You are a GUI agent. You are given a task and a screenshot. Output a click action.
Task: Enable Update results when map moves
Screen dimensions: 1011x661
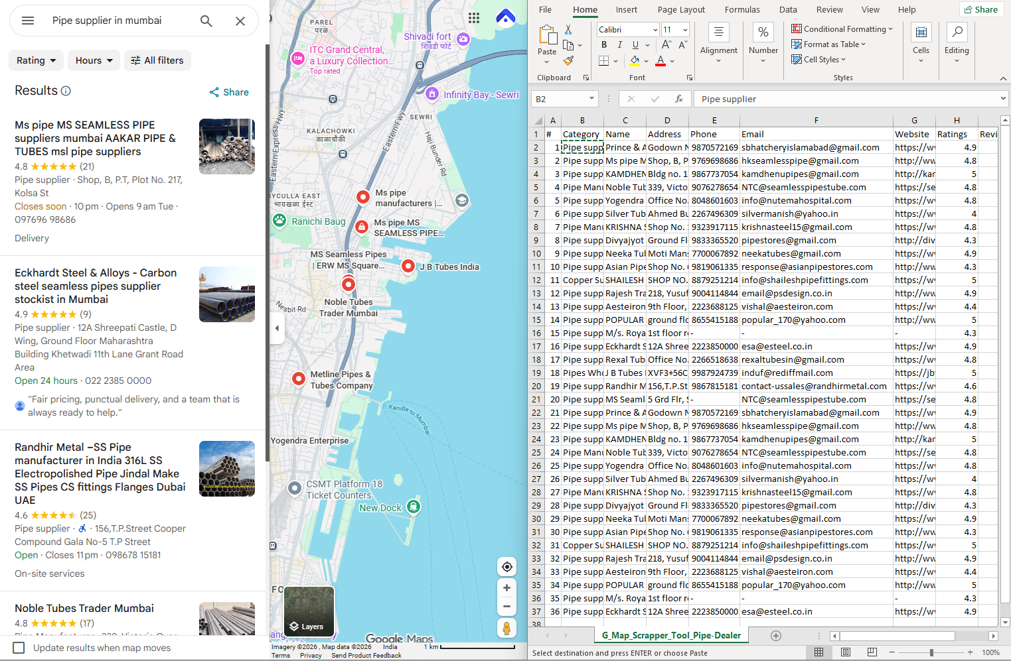click(19, 648)
